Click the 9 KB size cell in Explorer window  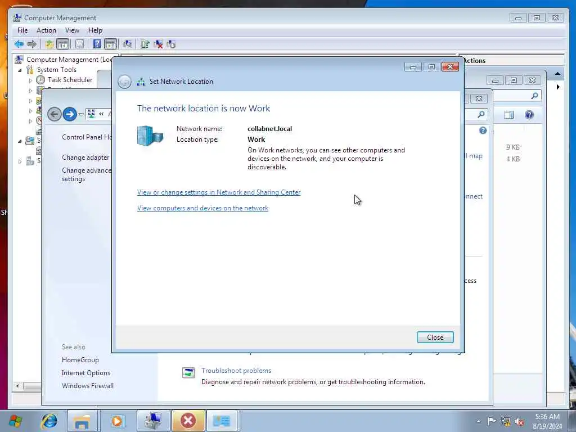[x=513, y=147]
